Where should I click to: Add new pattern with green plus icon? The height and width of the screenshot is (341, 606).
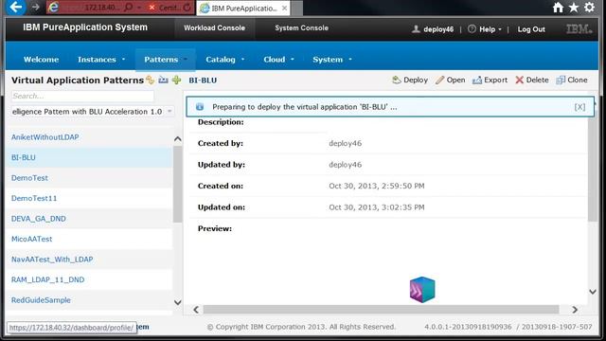[177, 80]
